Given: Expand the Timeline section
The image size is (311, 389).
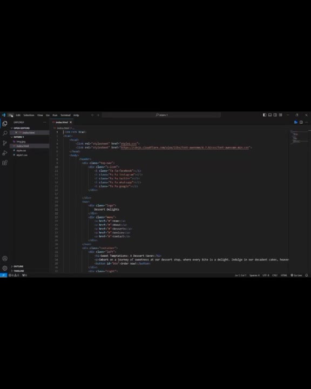Looking at the screenshot, I should pyautogui.click(x=18, y=271).
